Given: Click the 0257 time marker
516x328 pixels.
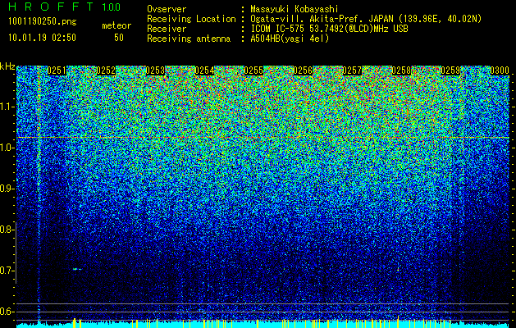Looking at the screenshot, I should pyautogui.click(x=352, y=71).
